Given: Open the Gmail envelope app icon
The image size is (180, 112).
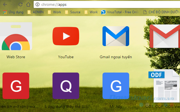Looking at the screenshot, I should tap(164, 36).
